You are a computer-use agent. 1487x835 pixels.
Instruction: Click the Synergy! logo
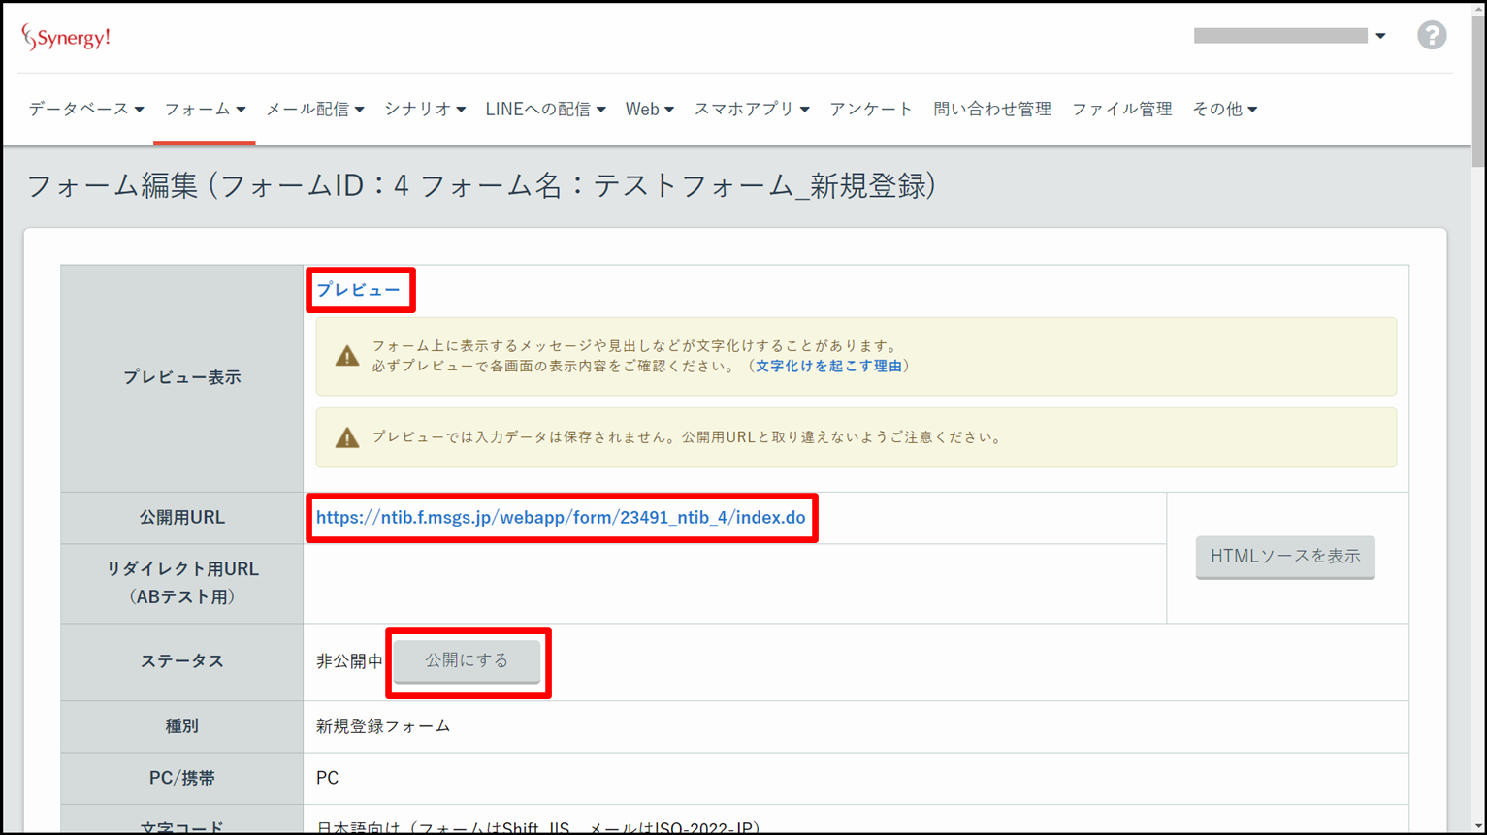pyautogui.click(x=66, y=38)
